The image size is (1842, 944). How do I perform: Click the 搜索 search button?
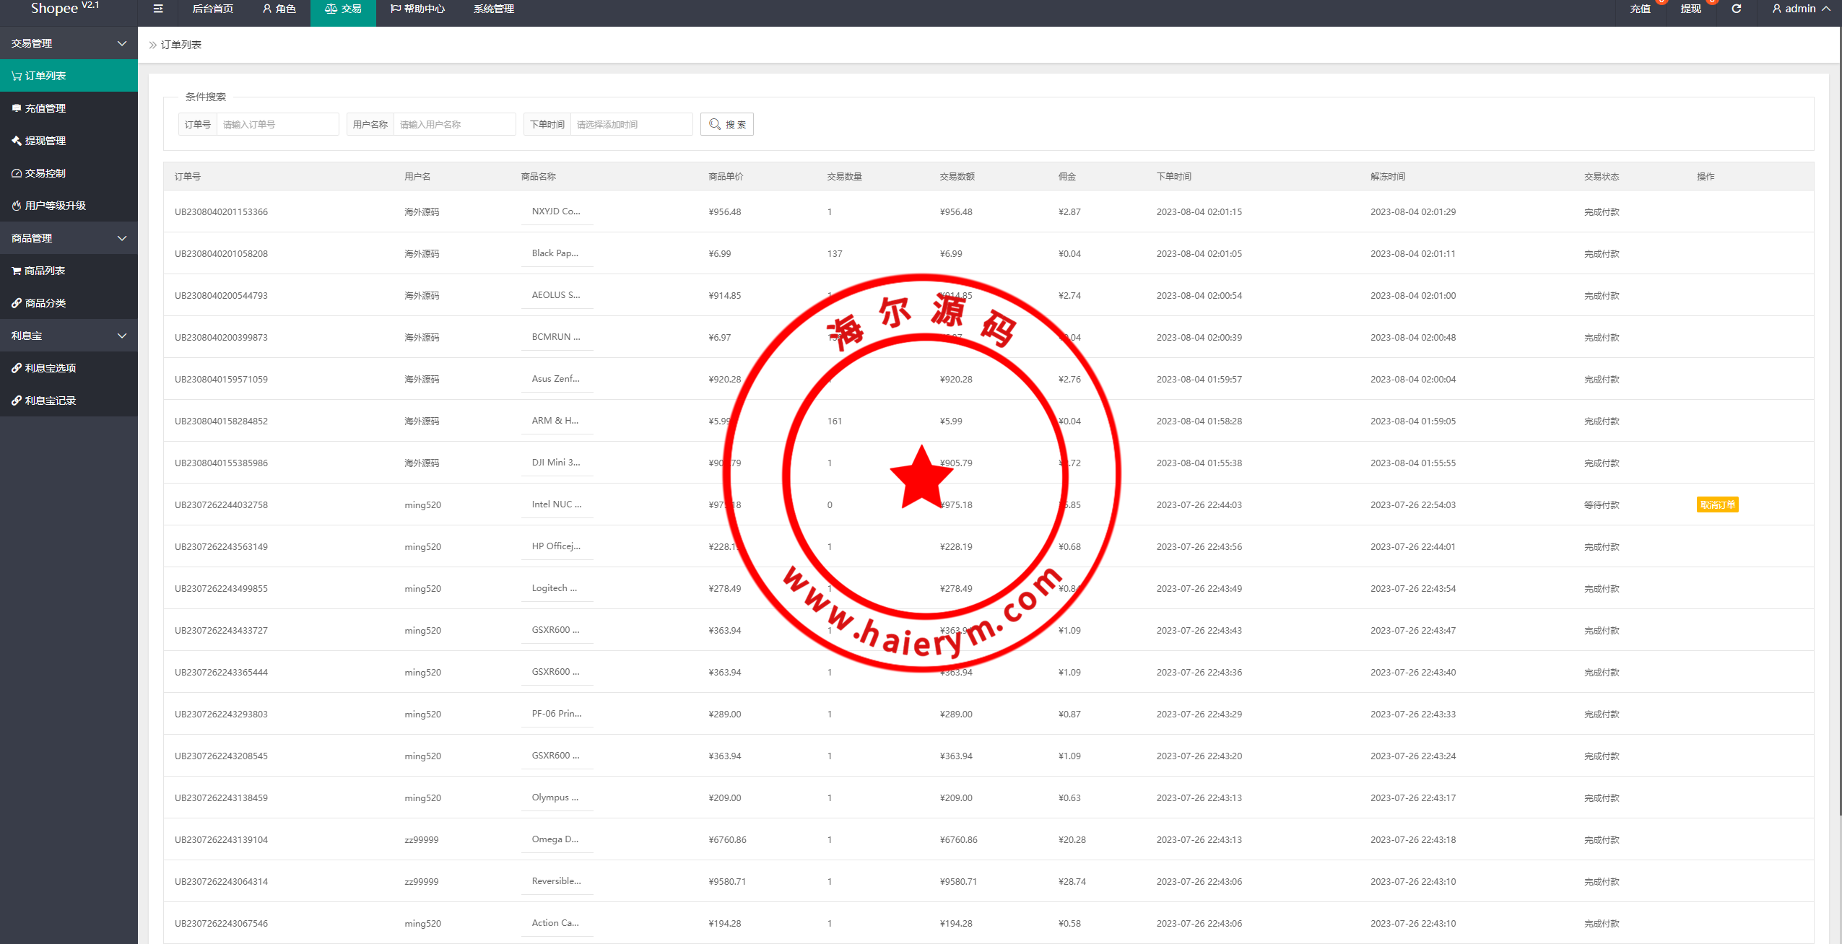pyautogui.click(x=726, y=124)
